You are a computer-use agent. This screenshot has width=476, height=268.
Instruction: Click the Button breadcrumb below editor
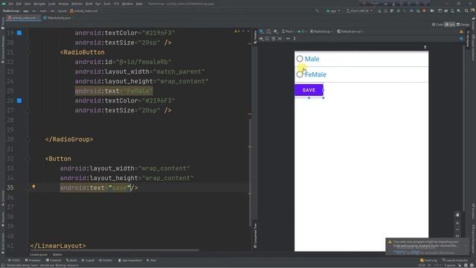click(57, 255)
